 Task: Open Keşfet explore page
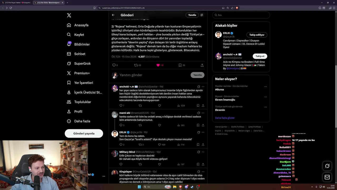(76, 35)
